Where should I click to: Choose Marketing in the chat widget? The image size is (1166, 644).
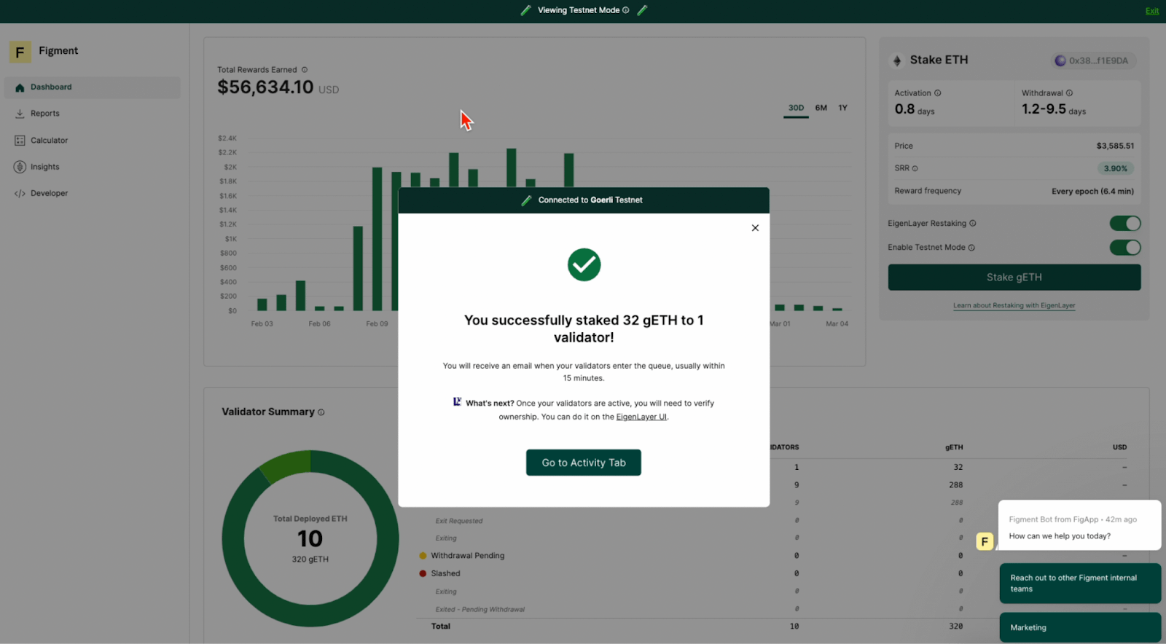click(1079, 627)
